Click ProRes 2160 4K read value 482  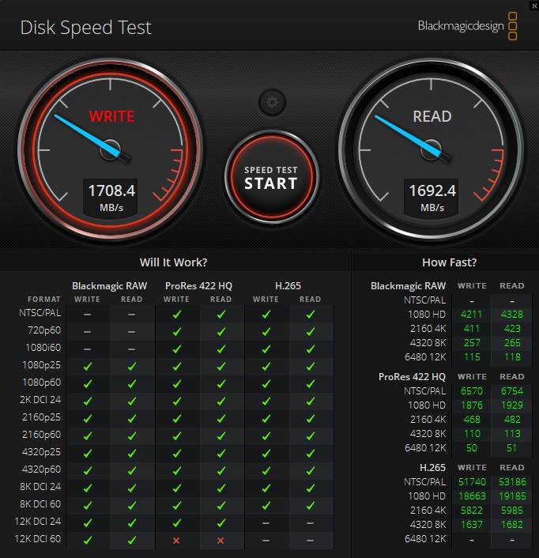coord(512,420)
